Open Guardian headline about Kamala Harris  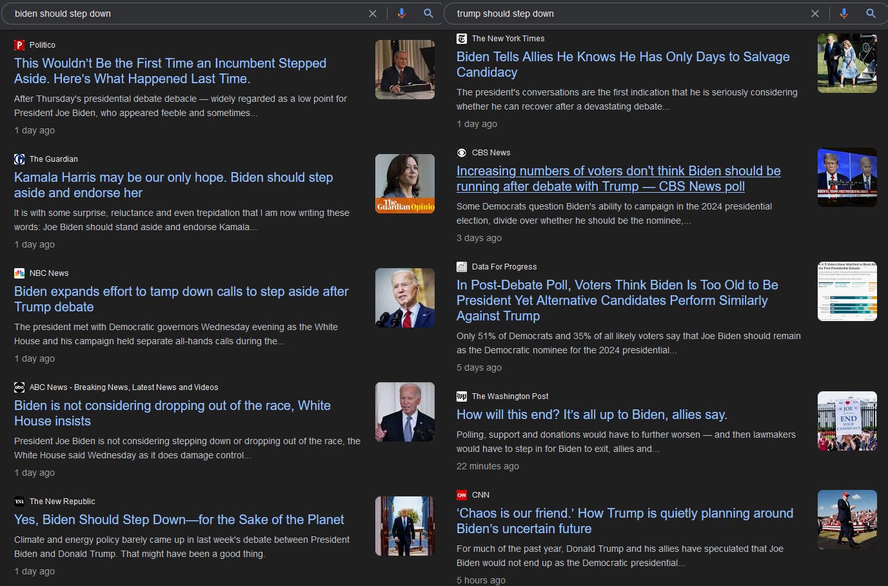coord(173,185)
